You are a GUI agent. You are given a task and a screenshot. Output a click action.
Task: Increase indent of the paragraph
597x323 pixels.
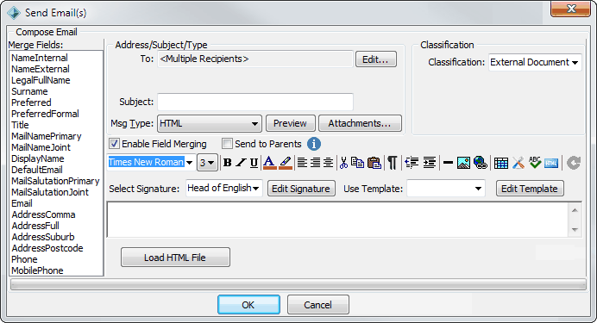tap(429, 163)
